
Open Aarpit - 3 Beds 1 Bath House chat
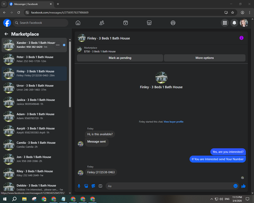click(x=34, y=130)
